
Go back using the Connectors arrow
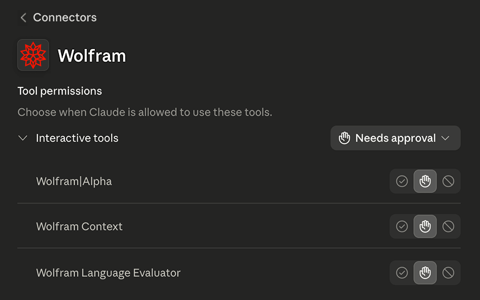23,17
